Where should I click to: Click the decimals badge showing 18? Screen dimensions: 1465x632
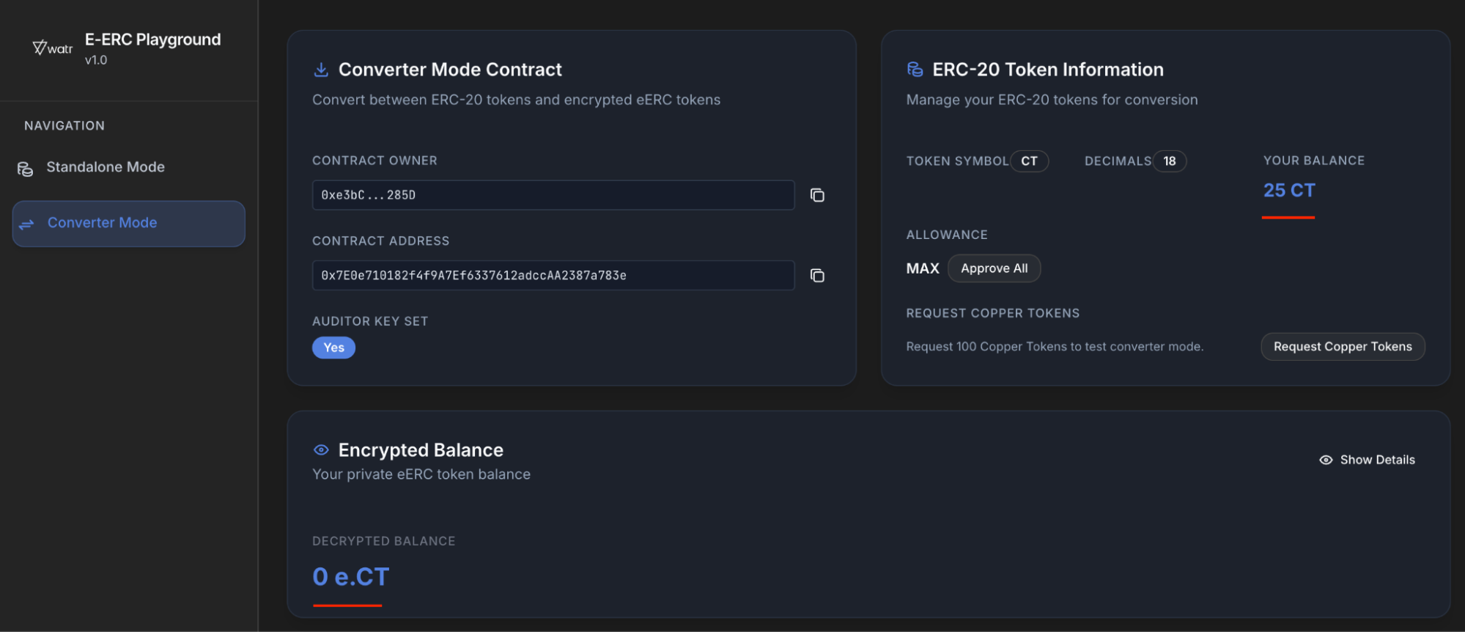[1169, 161]
